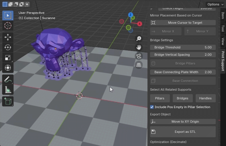Screen dimensions: 226x146
Task: Click the Bridge Pillars button
Action: 183,63
